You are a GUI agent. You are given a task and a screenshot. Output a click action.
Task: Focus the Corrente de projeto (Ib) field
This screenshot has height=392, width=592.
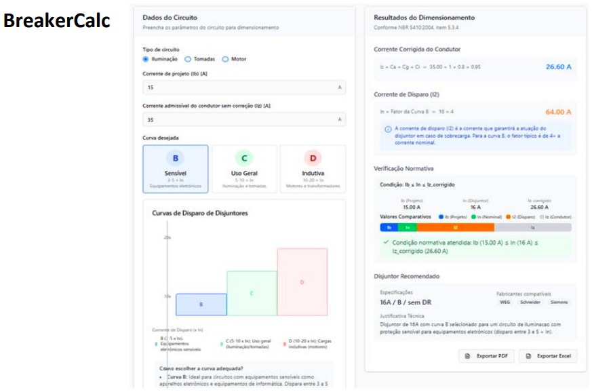244,87
